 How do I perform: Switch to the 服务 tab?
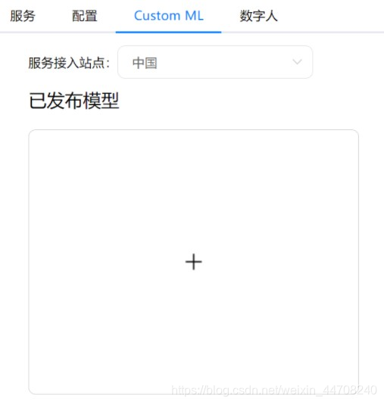[23, 16]
